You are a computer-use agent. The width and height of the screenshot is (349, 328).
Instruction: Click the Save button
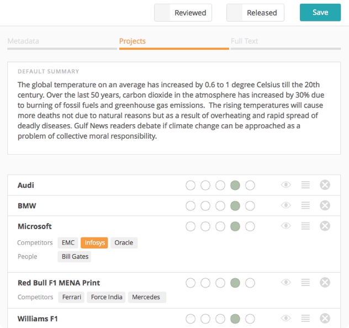pos(320,13)
